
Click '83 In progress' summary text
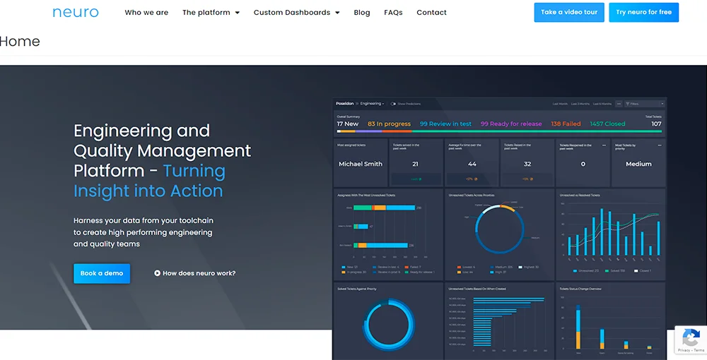tap(389, 124)
